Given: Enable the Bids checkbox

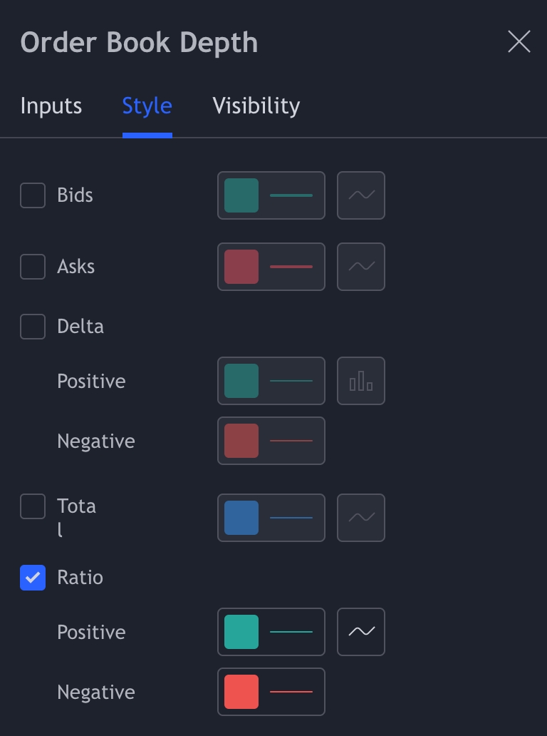Looking at the screenshot, I should (33, 195).
